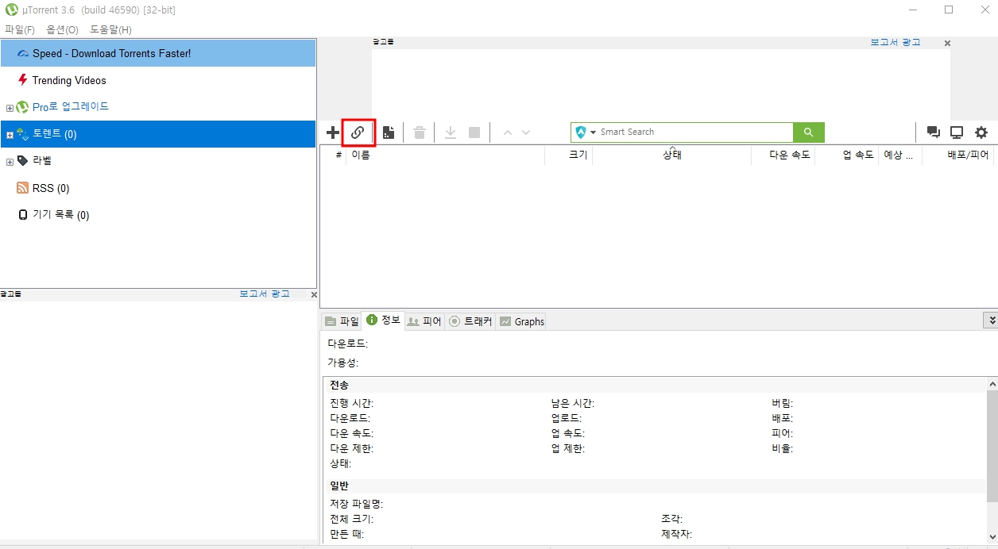Expand the 라벨 tree node
This screenshot has width=998, height=549.
click(x=10, y=162)
